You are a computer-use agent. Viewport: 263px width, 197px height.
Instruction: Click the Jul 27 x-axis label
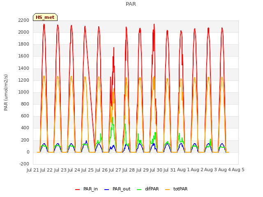[x=115, y=170]
